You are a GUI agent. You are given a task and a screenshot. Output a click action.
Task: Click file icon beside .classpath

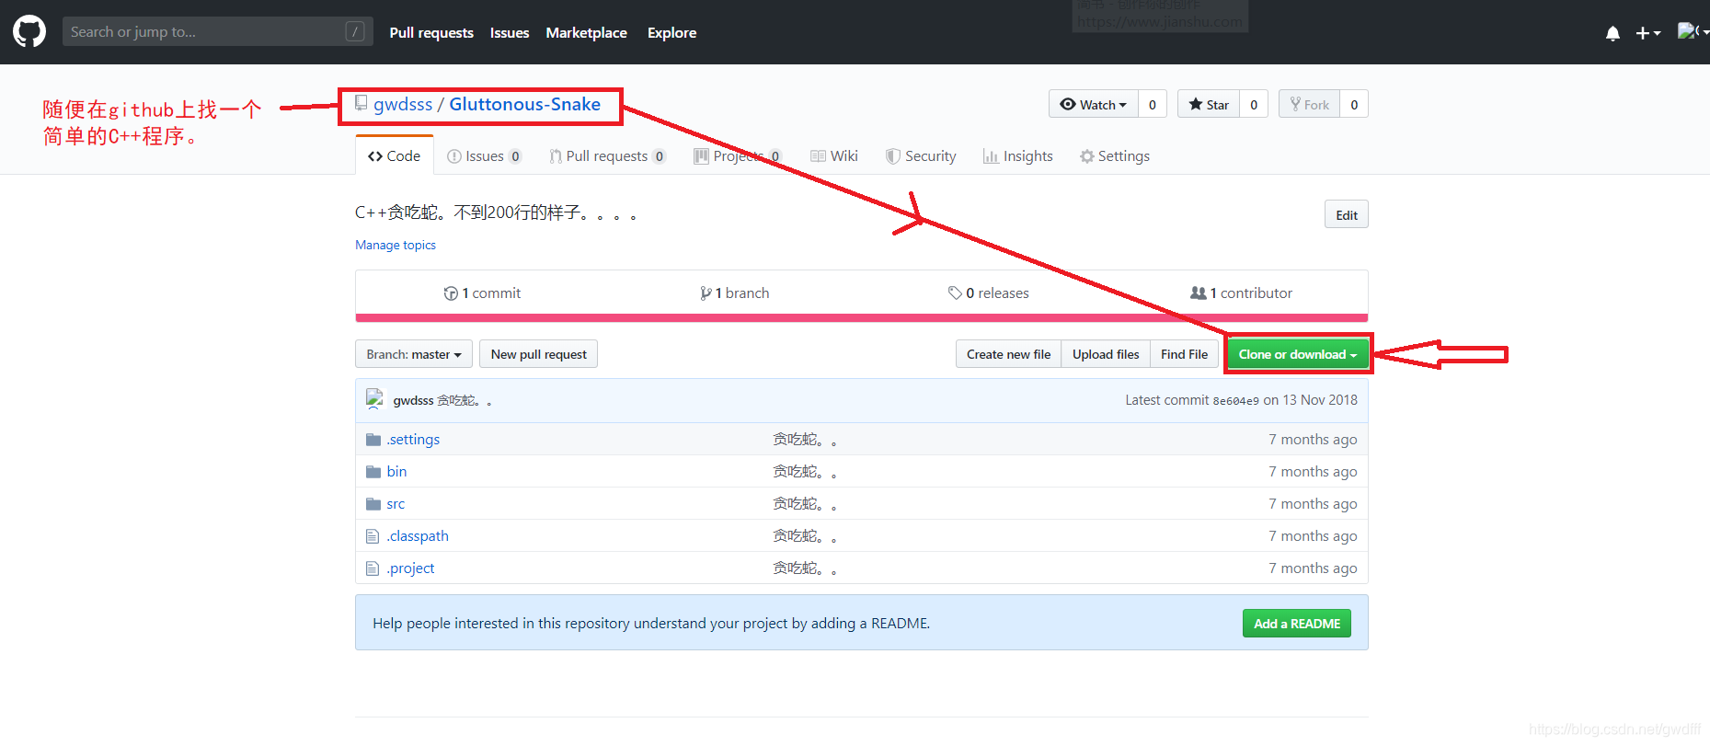click(373, 536)
